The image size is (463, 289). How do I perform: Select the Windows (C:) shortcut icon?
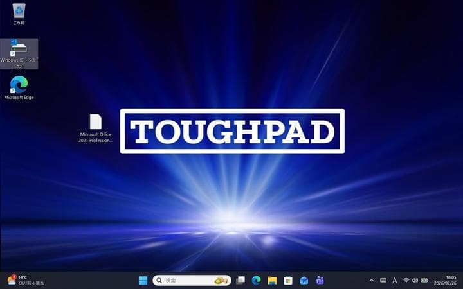click(19, 54)
